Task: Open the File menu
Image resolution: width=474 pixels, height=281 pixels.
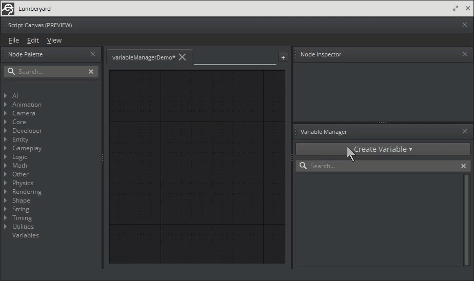Action: click(14, 40)
